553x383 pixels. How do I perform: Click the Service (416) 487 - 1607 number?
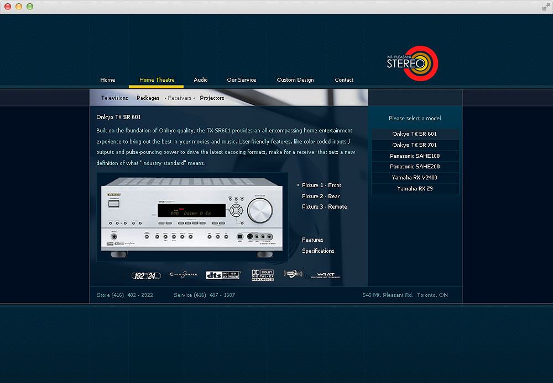(x=204, y=295)
